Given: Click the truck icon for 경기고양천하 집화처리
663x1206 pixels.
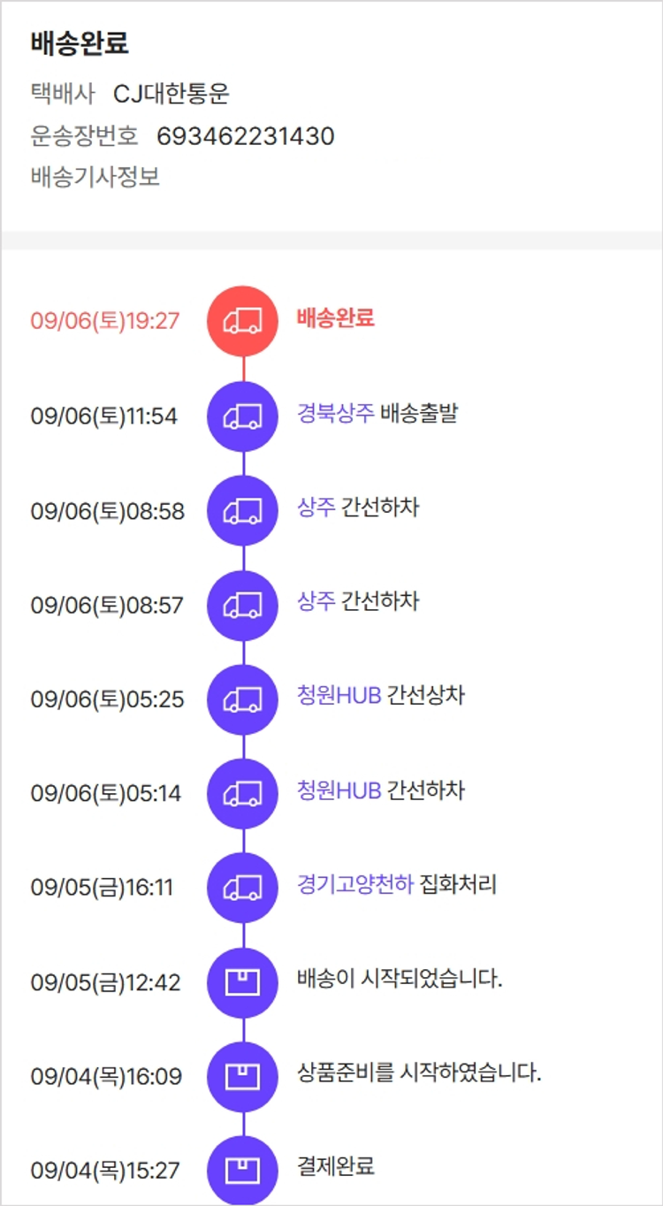Looking at the screenshot, I should (x=242, y=888).
